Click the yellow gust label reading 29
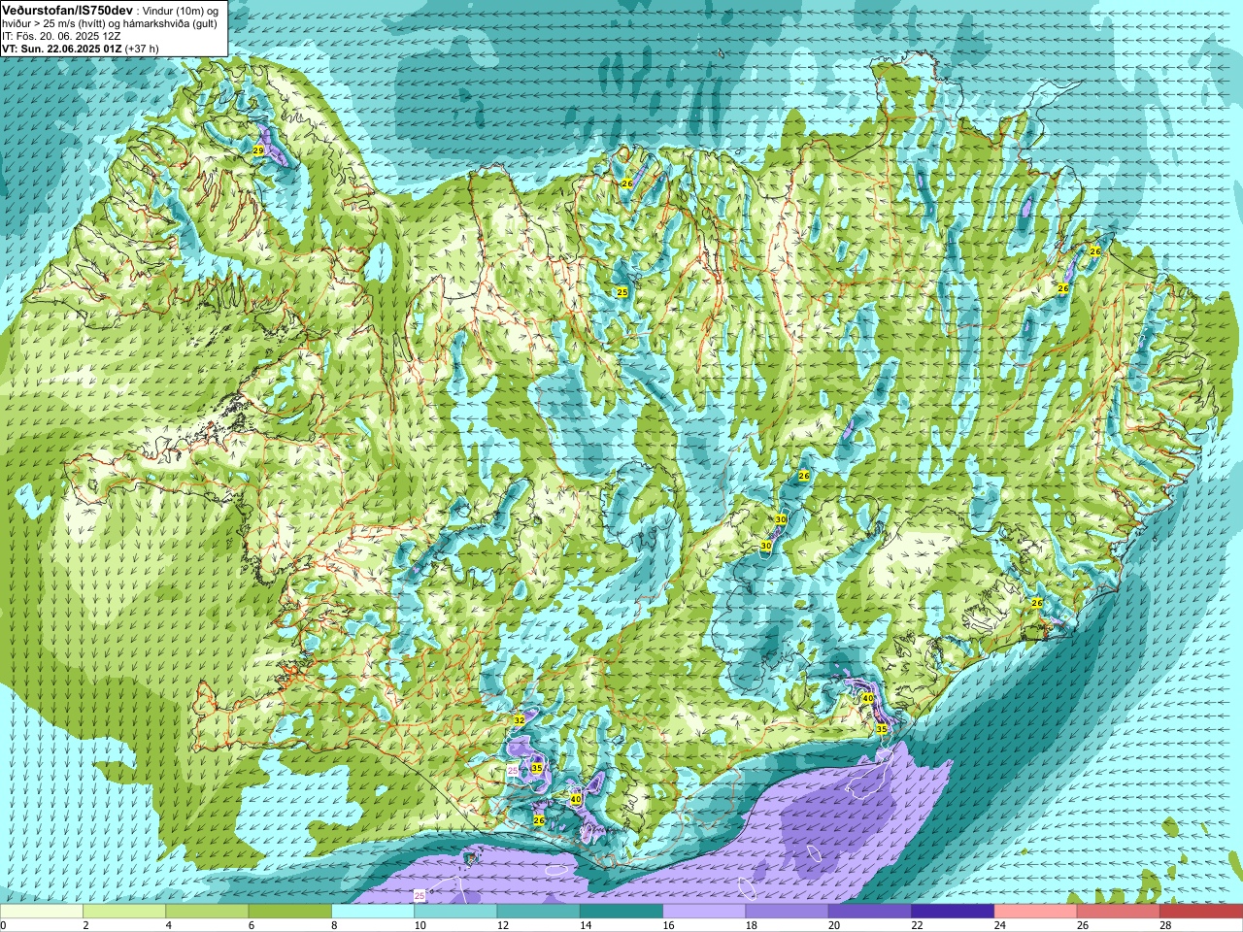 pos(258,150)
